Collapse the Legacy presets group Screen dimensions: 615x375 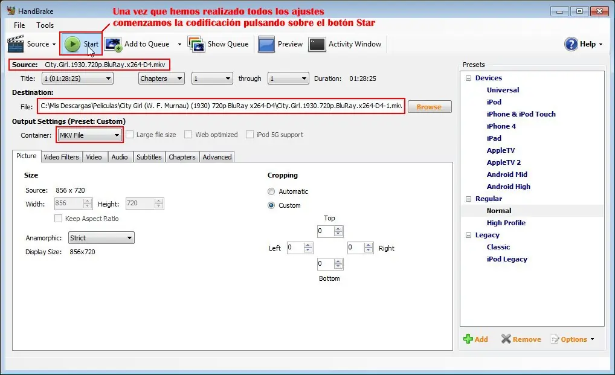[x=468, y=235]
